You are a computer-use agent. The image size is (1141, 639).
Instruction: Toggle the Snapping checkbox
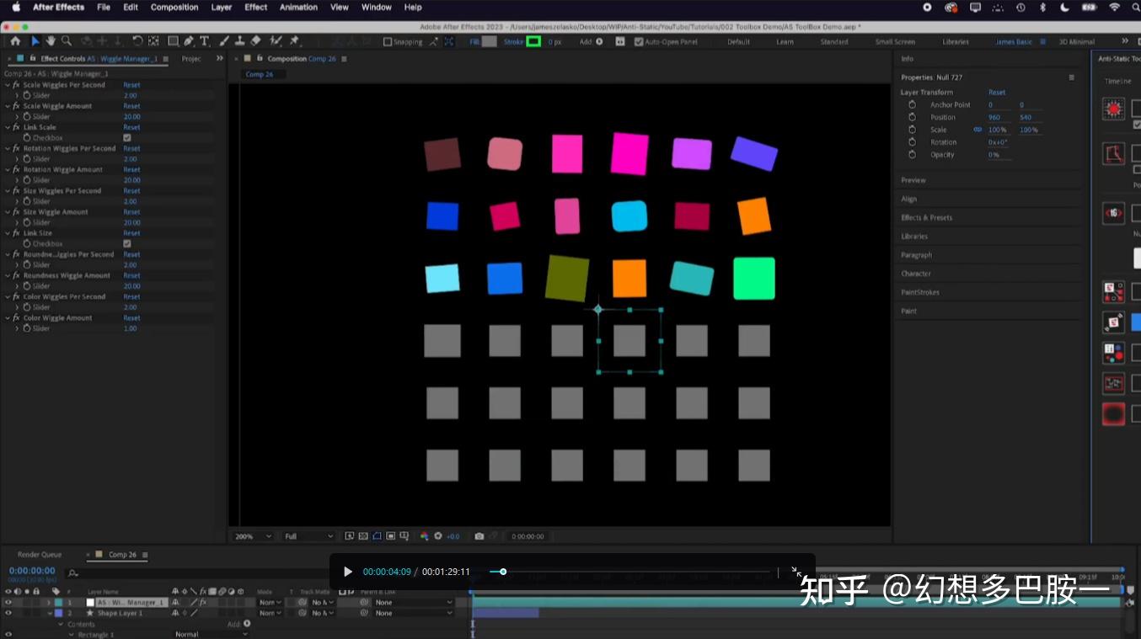388,41
